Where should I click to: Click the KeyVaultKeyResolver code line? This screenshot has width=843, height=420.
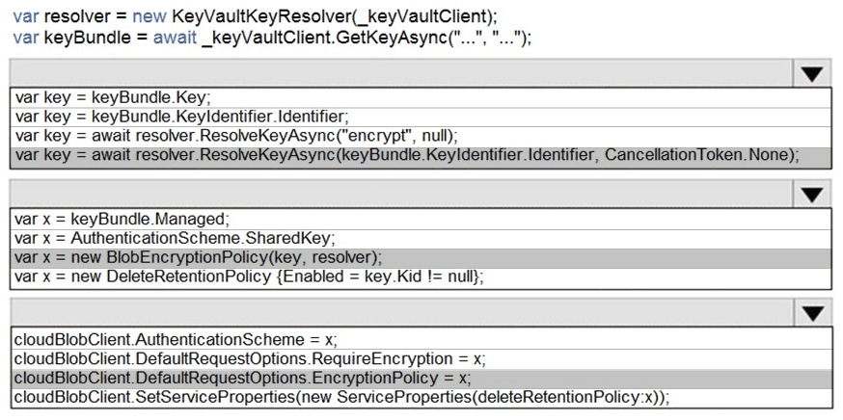click(256, 16)
